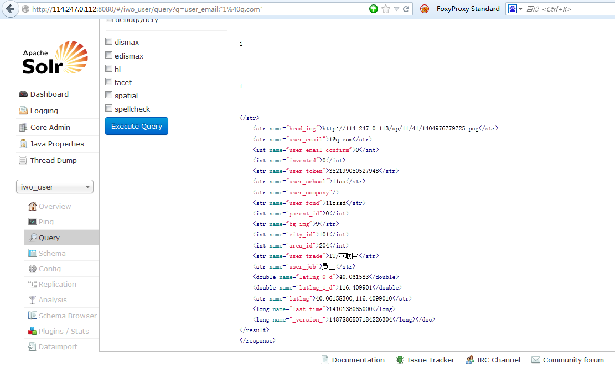615x368 pixels.
Task: Open the Schema page
Action: click(52, 253)
